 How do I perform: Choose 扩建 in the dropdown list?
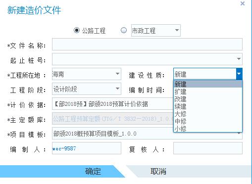click(x=208, y=92)
